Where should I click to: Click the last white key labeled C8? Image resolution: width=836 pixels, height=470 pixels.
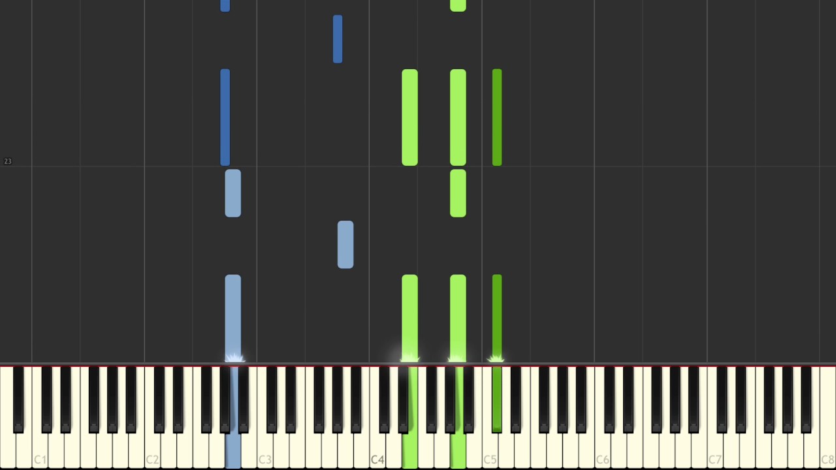(x=828, y=450)
